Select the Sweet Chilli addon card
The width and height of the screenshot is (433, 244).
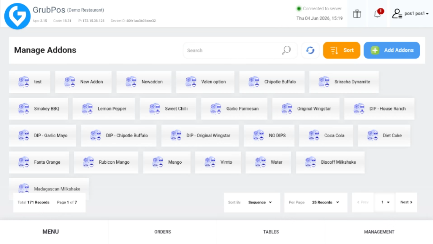point(168,109)
